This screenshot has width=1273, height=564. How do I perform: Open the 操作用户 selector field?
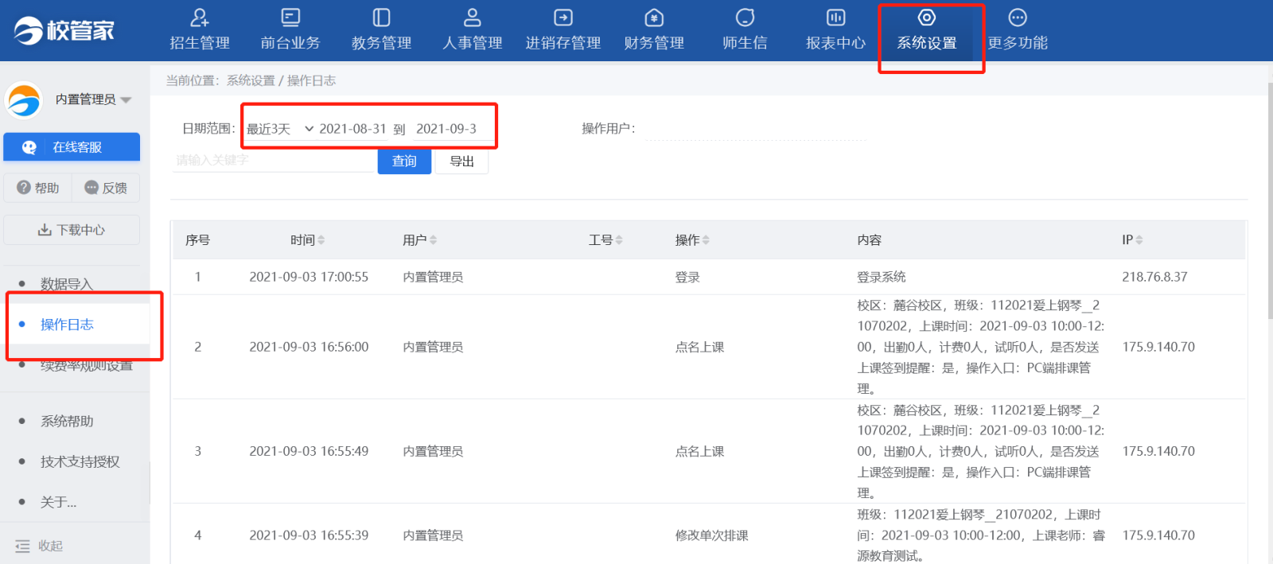[755, 129]
